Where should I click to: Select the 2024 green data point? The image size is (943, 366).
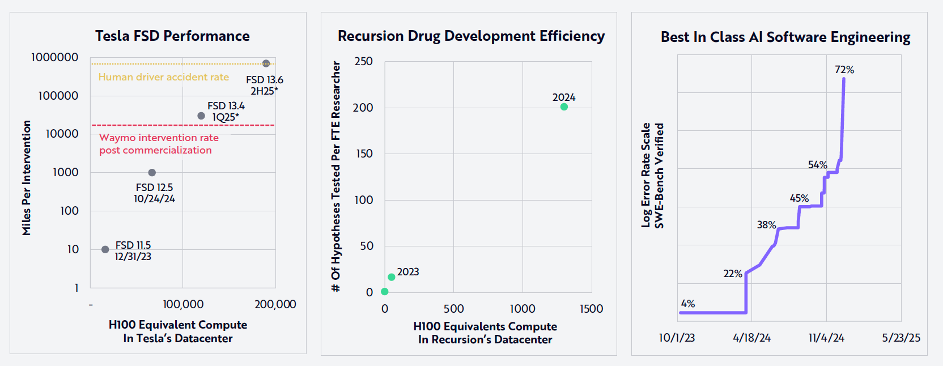click(x=564, y=107)
